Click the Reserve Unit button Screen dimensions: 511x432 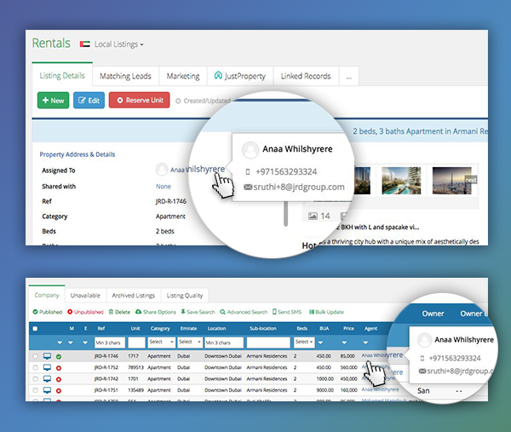pos(140,100)
